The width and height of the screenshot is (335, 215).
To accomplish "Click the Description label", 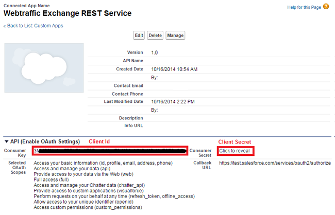I will 131,118.
